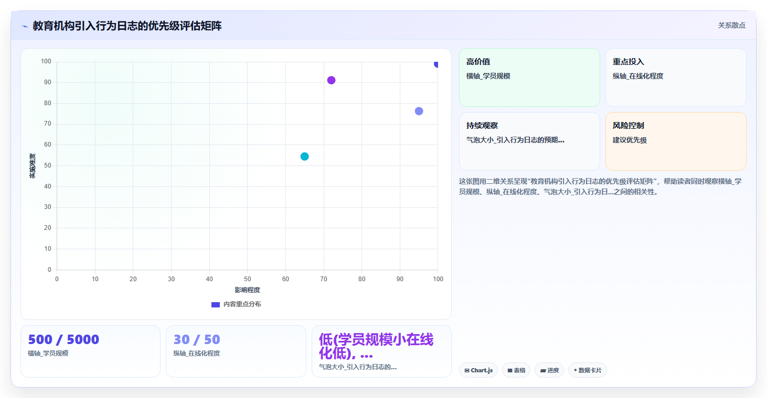Screen dimensions: 767x398
Task: Open the 风险控制 quadrant card
Action: [676, 141]
